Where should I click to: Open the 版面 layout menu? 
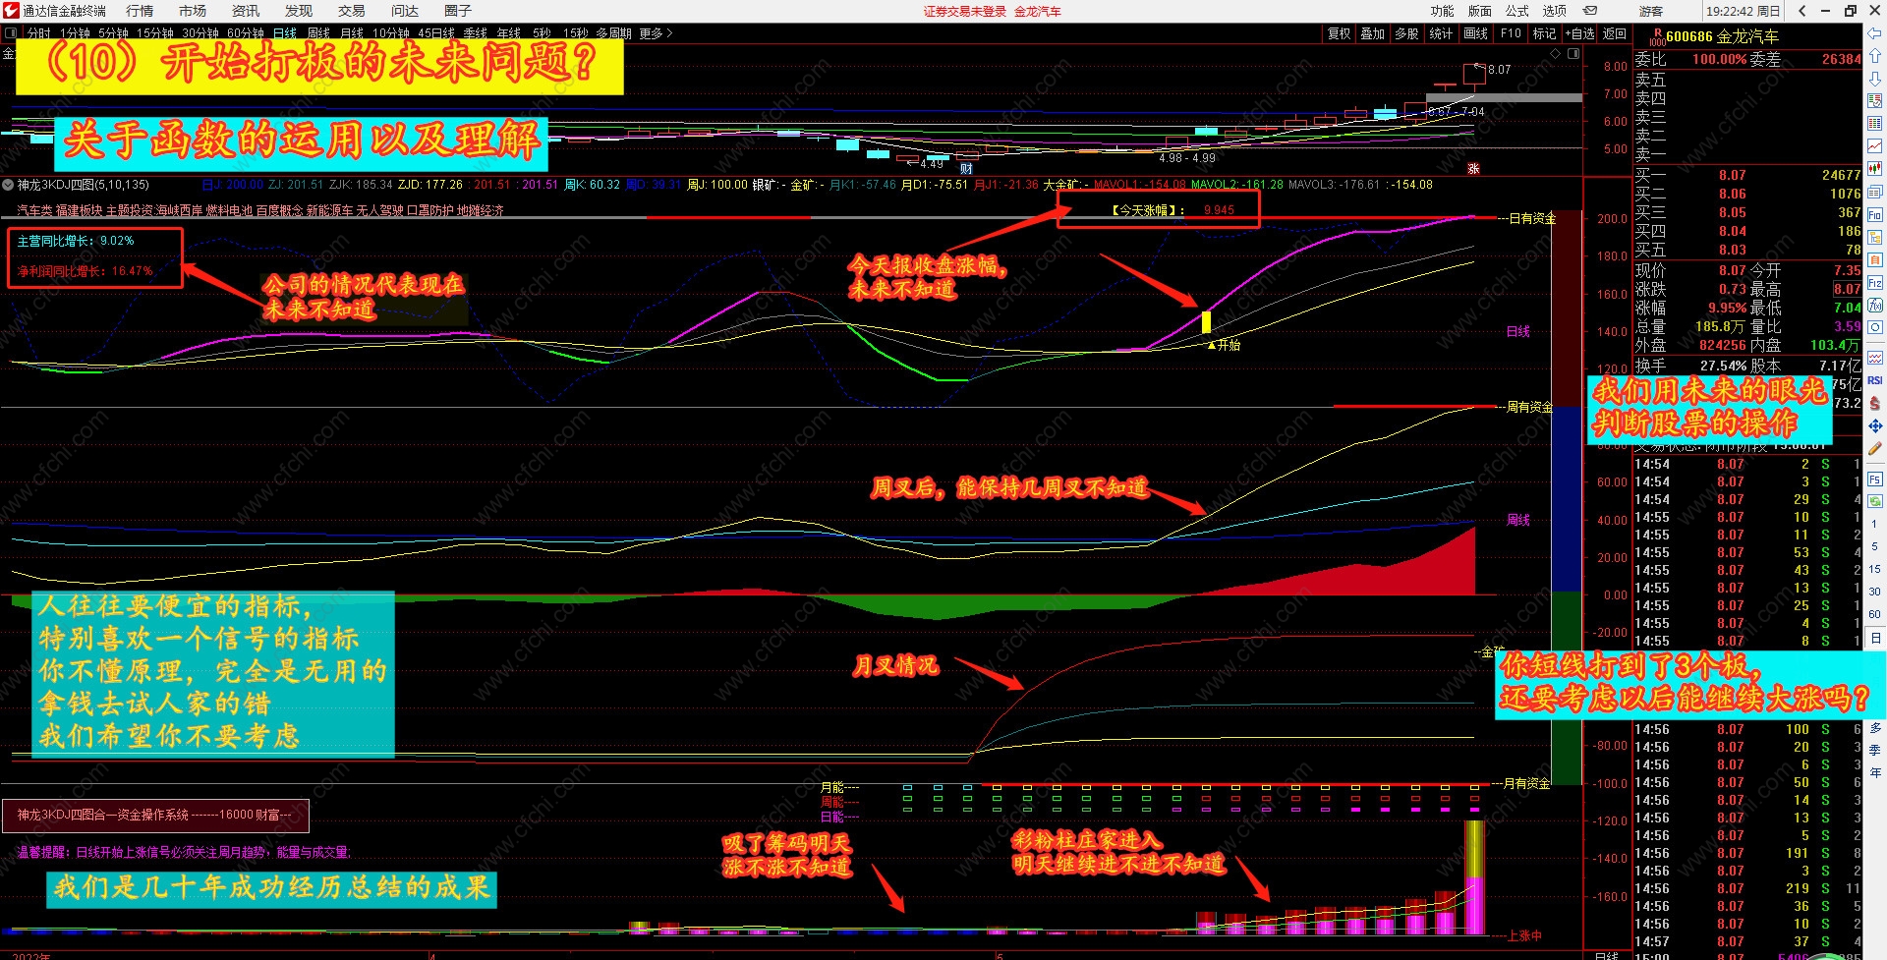click(1479, 11)
